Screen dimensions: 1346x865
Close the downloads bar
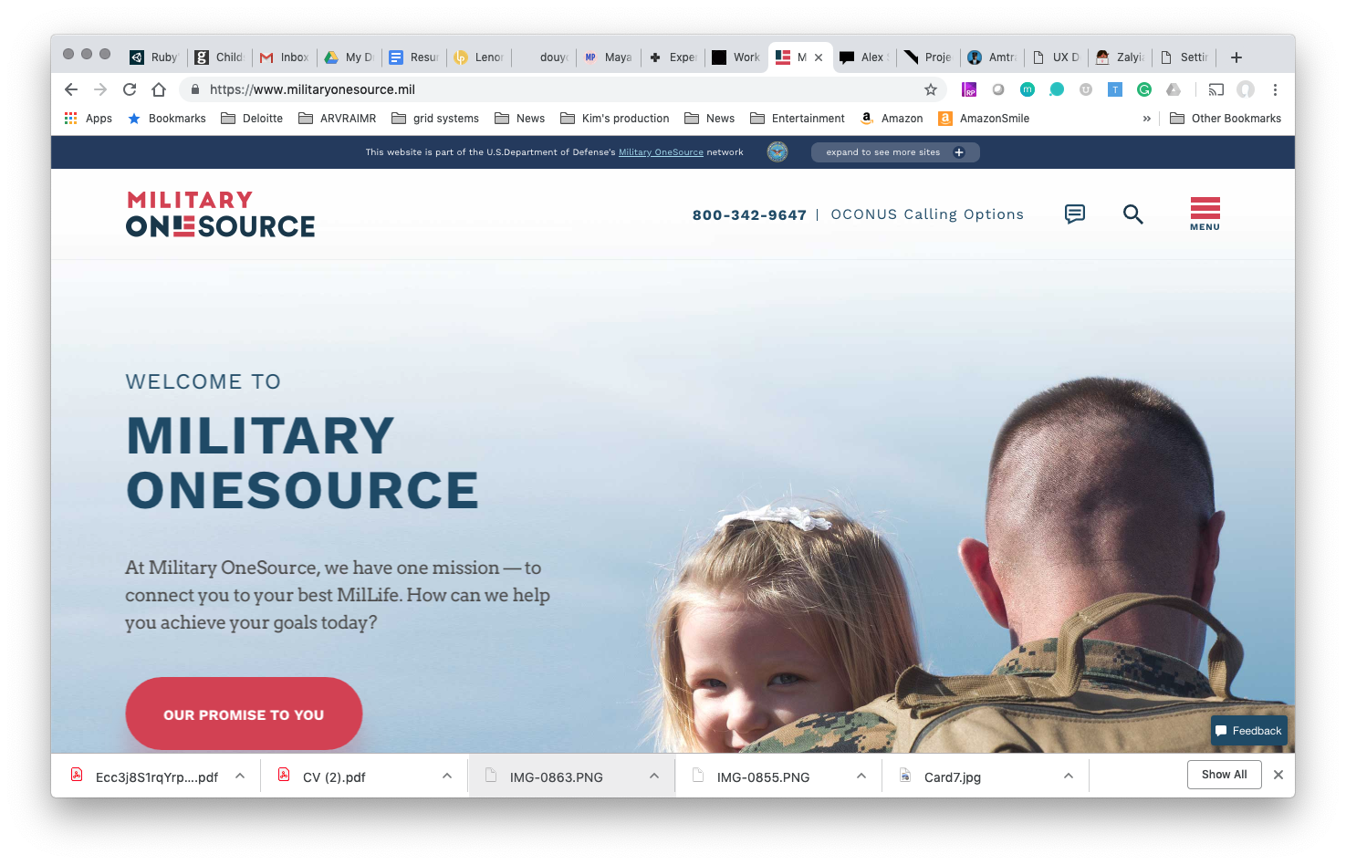click(x=1278, y=775)
